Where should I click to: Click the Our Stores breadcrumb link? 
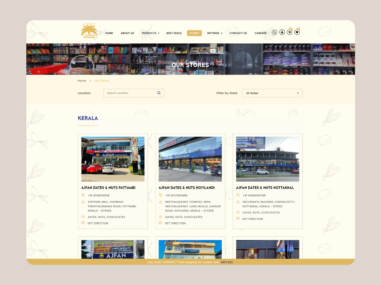[x=102, y=81]
